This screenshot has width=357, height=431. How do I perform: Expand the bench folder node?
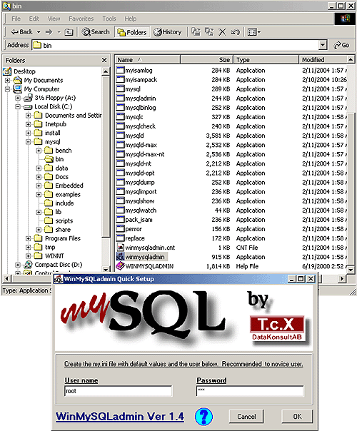coord(39,151)
